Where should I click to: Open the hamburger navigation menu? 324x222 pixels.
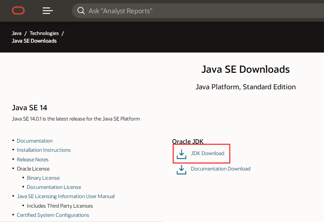[x=48, y=11]
